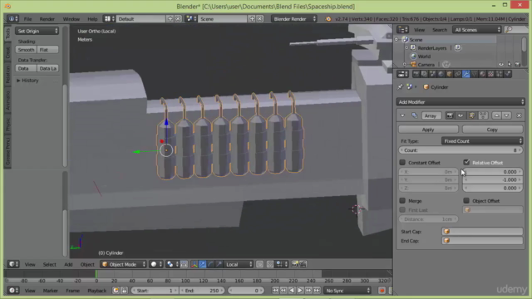Open the Fit Type Fixed Count dropdown
The image size is (532, 299).
tap(482, 141)
